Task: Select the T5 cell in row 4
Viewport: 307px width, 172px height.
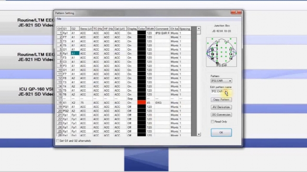Action: pyautogui.click(x=66, y=45)
